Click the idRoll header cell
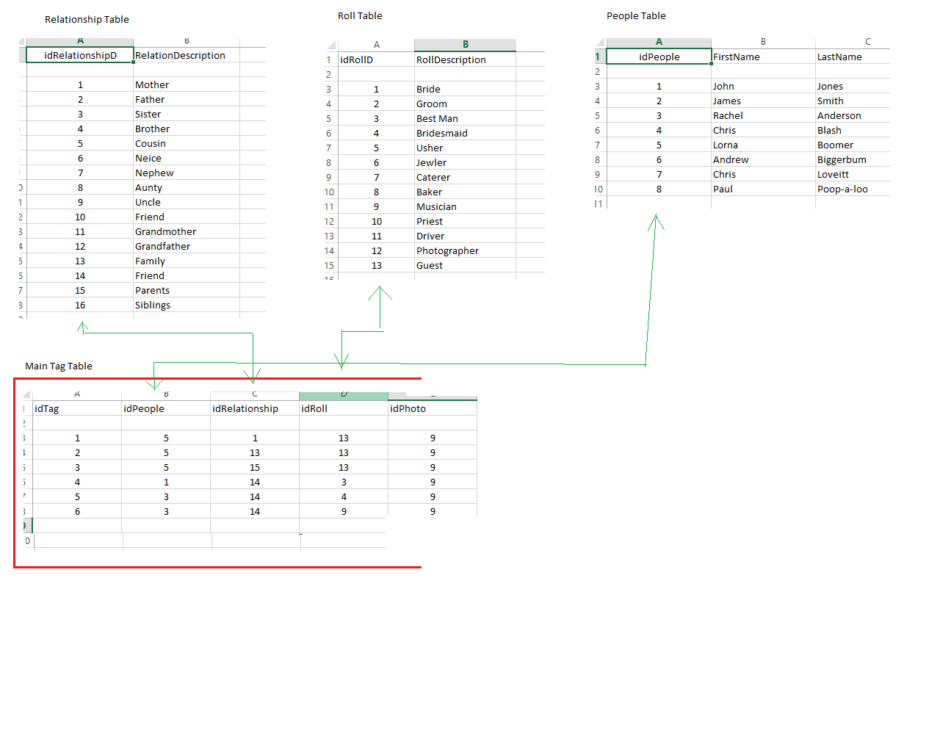Screen dimensions: 940x752 pos(344,408)
